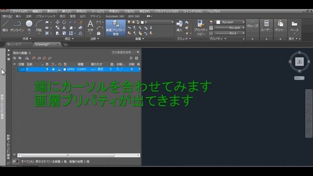This screenshot has height=176, width=313.
Task: Toggle layer bulb in ribbon layer dropdown
Action: click(x=129, y=22)
